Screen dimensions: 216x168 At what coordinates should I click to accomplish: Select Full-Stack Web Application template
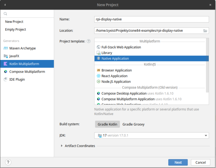[x=121, y=47]
